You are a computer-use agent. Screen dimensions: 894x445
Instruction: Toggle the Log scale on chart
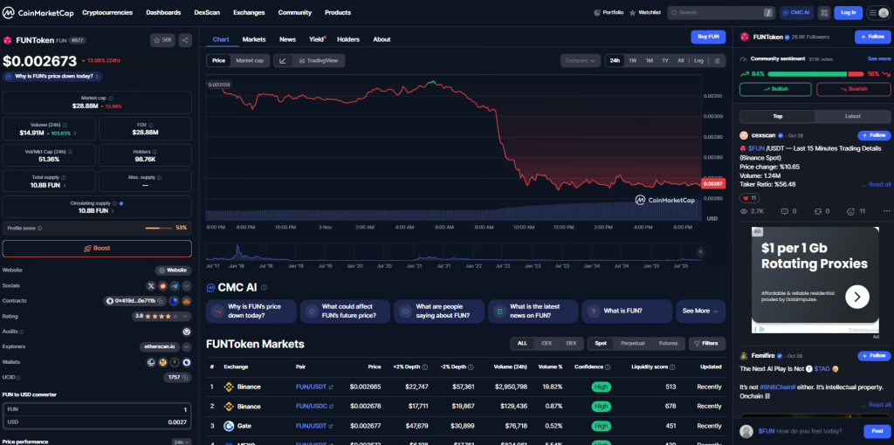(x=698, y=60)
